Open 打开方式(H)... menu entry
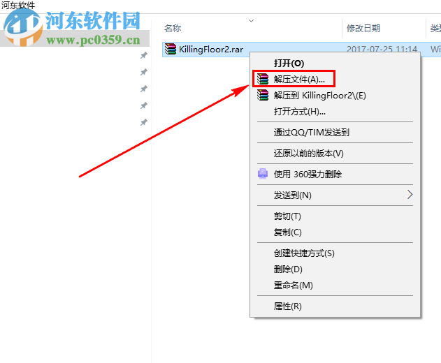Screen dimensions: 441x363 300,112
